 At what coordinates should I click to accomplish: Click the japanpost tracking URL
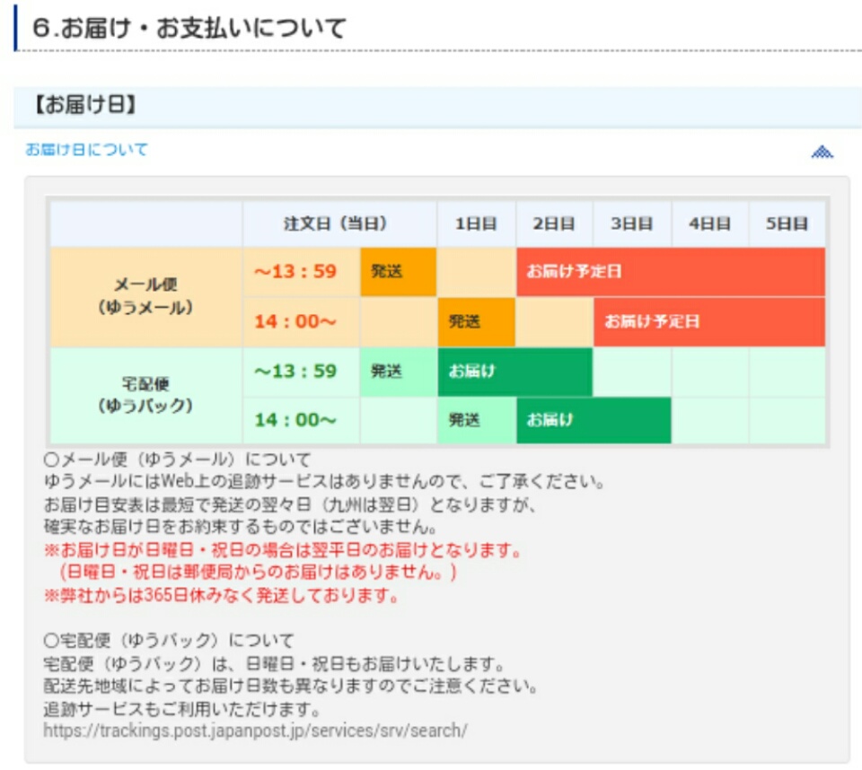pyautogui.click(x=255, y=731)
